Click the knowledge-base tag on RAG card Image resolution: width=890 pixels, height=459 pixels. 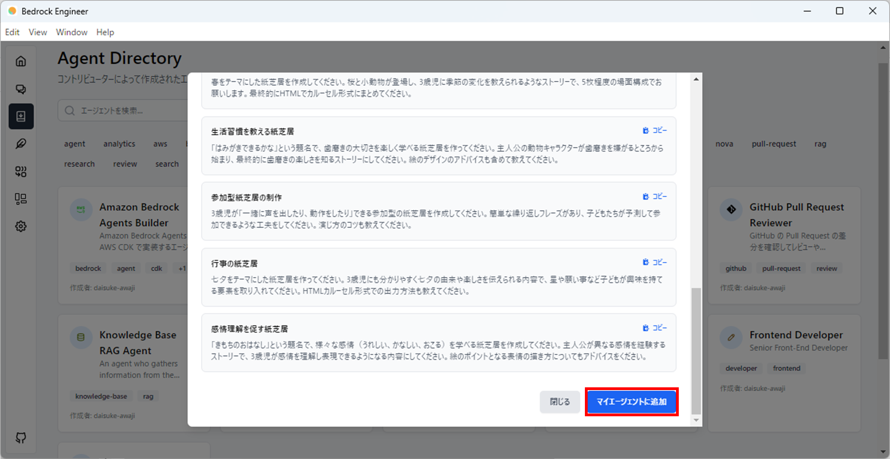101,396
